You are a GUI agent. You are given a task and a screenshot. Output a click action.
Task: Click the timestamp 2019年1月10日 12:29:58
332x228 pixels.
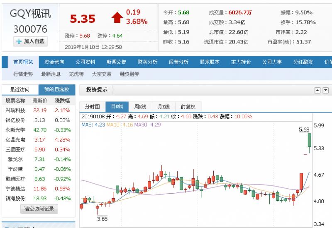93,47
